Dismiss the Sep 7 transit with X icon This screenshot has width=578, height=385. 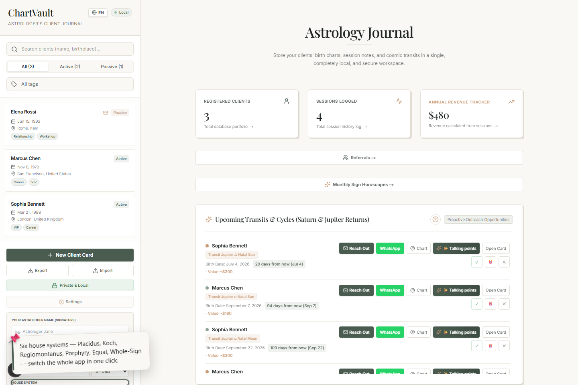(504, 304)
